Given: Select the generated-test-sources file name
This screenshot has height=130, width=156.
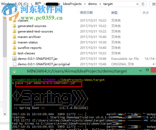Looking at the screenshot, I should 35,31.
